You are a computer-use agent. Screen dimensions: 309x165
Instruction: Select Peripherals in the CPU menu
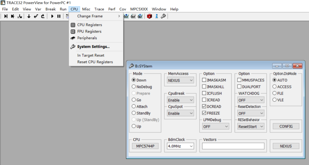click(87, 38)
